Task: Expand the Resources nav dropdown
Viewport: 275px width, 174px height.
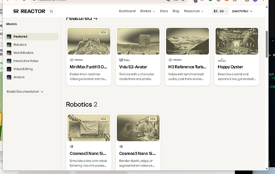Action: pos(194,11)
